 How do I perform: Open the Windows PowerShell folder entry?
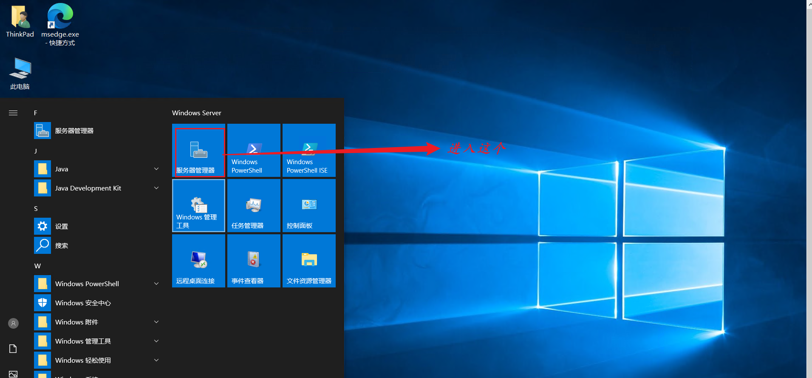(98, 284)
